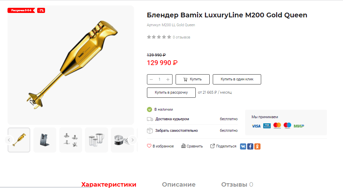
Task: Share via the Odnoklassniki icon
Action: [x=257, y=146]
